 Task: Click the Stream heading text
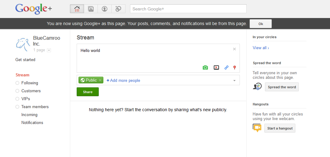point(86,38)
